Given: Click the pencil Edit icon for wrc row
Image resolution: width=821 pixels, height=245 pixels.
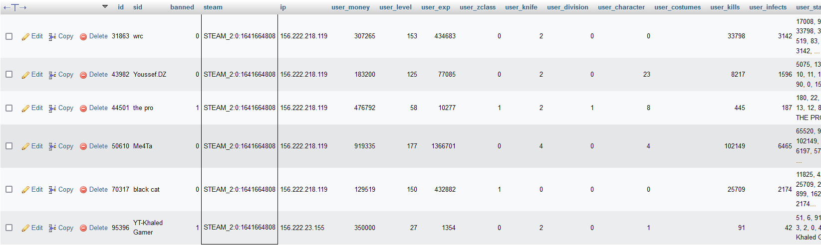Looking at the screenshot, I should pos(25,37).
